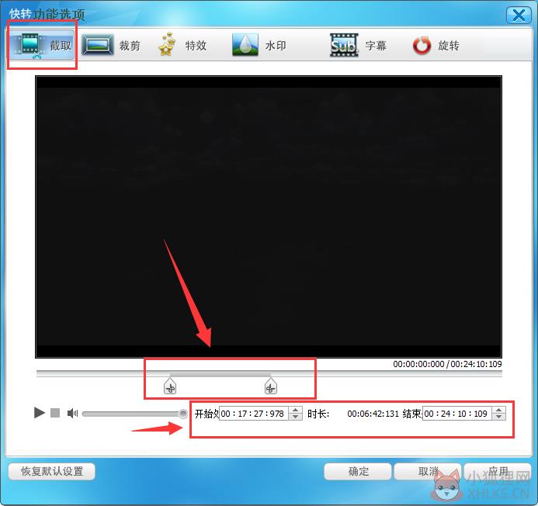Click 恢复默认设置 restore defaults button

coord(52,471)
